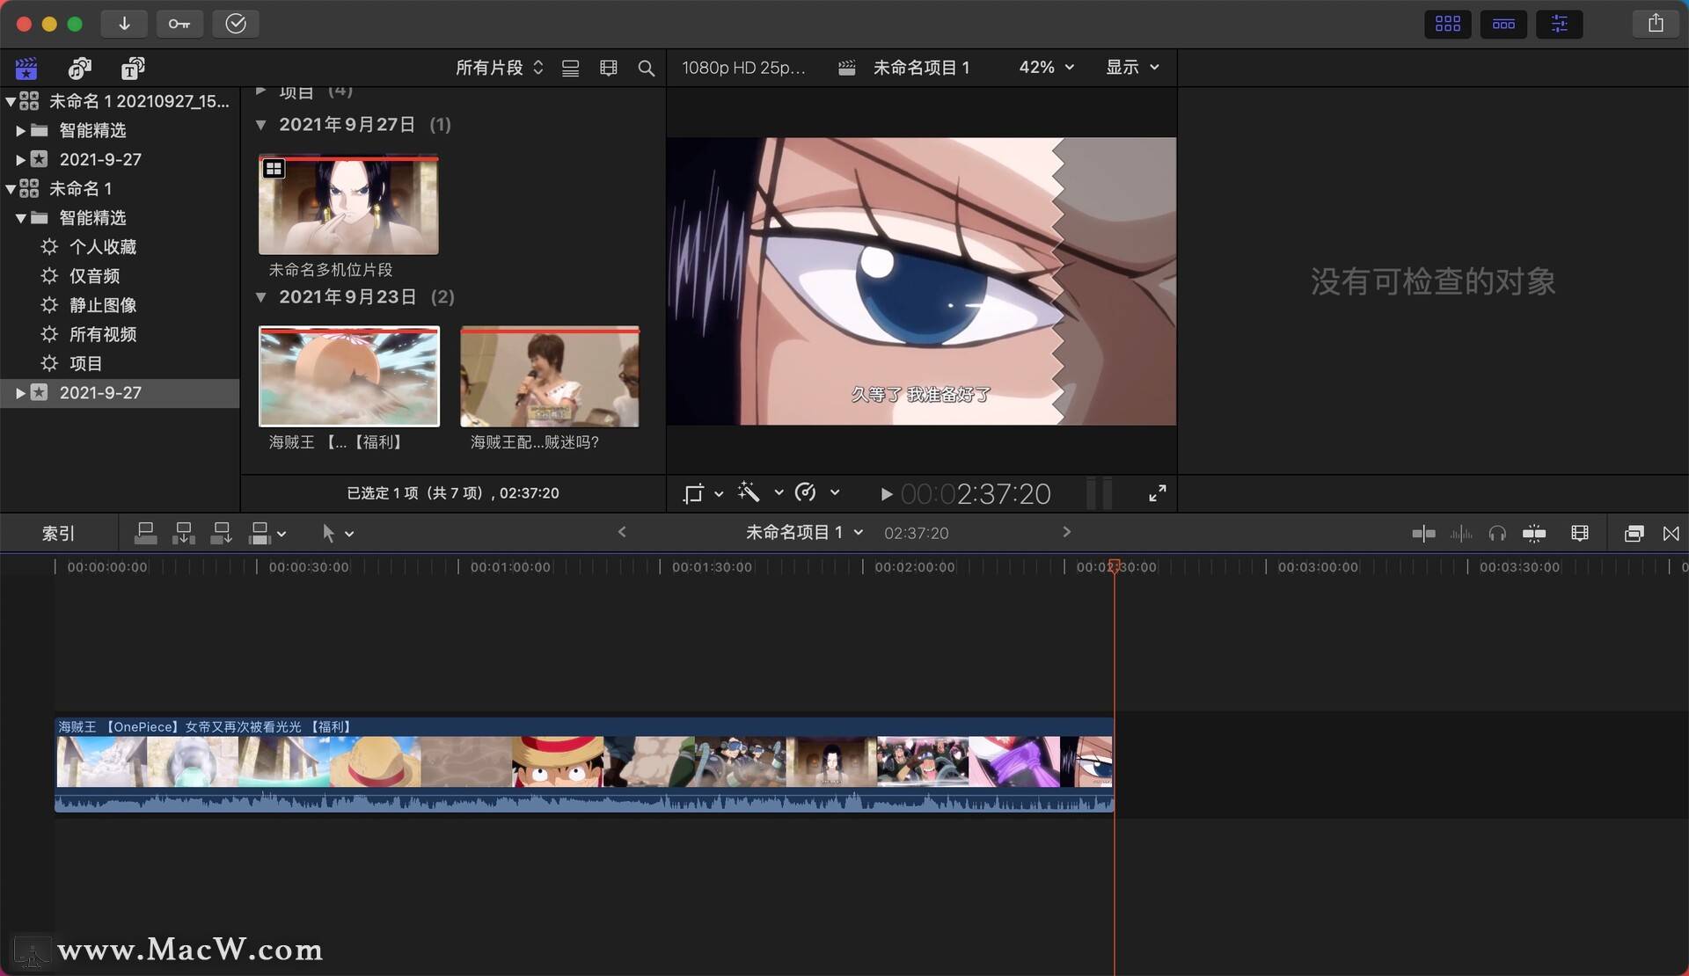
Task: Click the browser search magnifier icon
Action: 646,68
